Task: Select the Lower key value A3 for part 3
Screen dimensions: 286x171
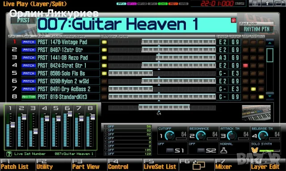Action: coord(223,58)
